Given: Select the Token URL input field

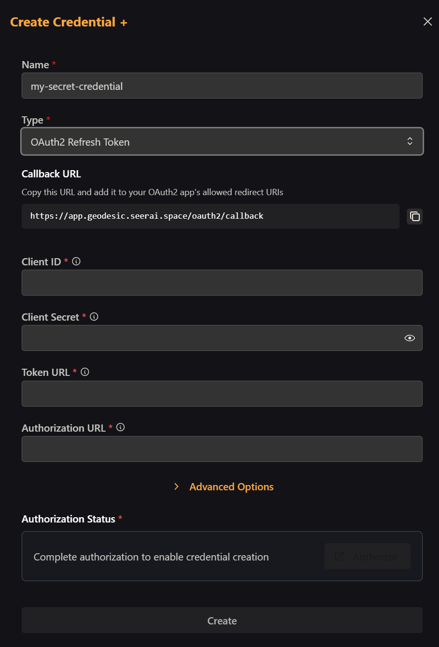Looking at the screenshot, I should (222, 394).
